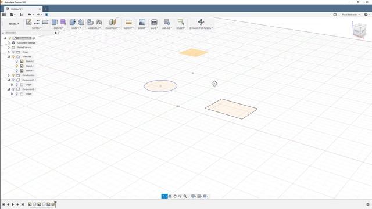Click timeline settings gear icon
The image size is (372, 209).
coord(368,204)
